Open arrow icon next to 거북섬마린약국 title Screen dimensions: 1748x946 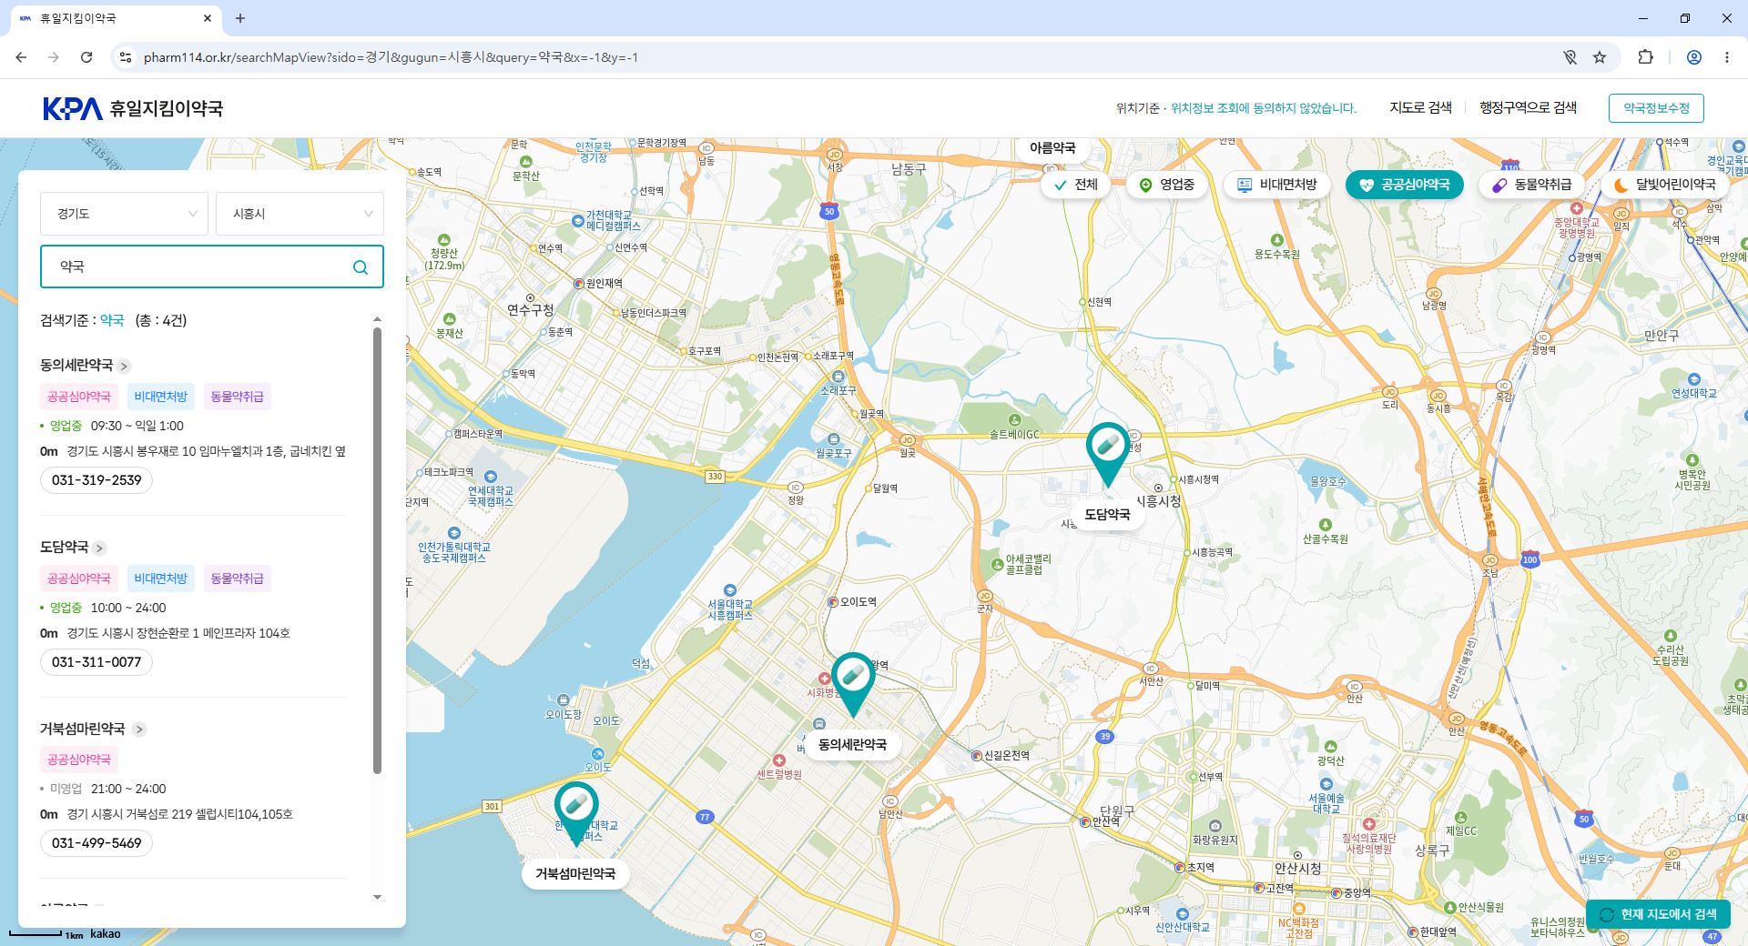coord(139,730)
